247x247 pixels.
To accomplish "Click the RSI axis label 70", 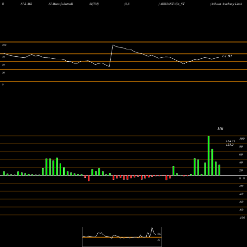I will point(3,57).
